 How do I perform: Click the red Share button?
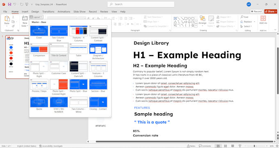tap(271, 11)
